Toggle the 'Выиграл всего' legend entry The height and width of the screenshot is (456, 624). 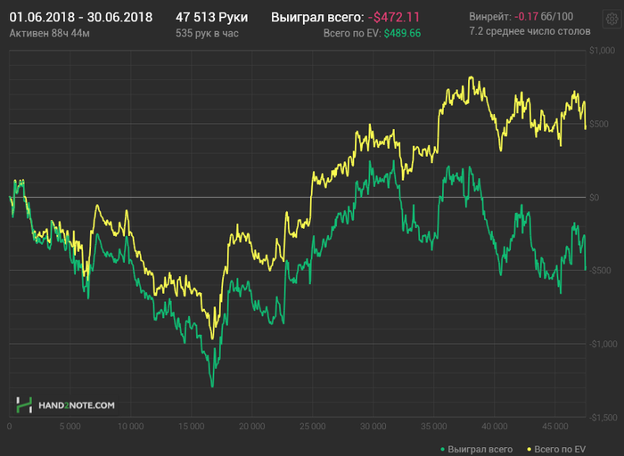tap(476, 449)
